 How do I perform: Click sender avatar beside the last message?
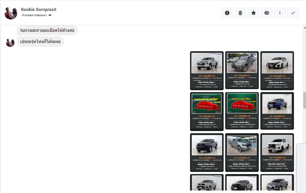(x=10, y=42)
